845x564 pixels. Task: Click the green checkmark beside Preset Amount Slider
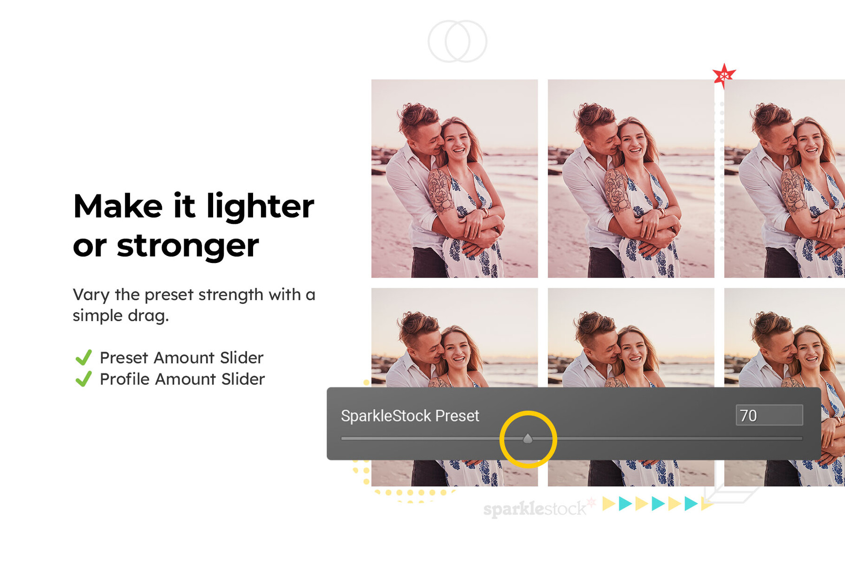point(84,358)
